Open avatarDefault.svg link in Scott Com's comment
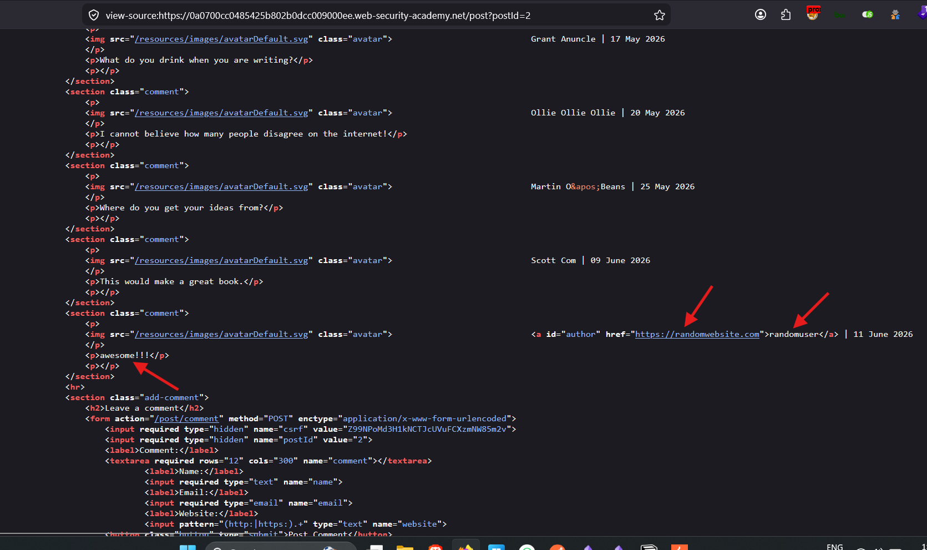This screenshot has width=927, height=550. [221, 260]
